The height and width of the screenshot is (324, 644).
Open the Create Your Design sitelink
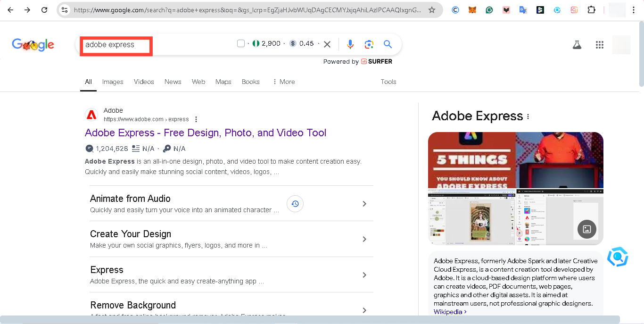coord(131,234)
